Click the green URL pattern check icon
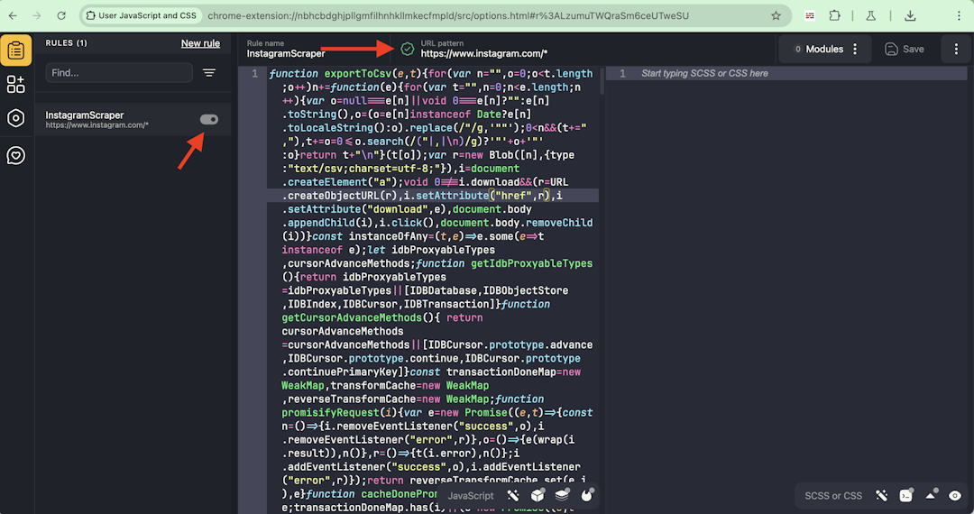The image size is (974, 514). (x=408, y=49)
